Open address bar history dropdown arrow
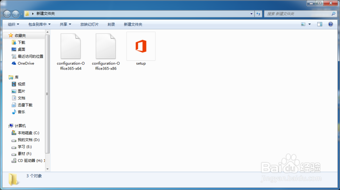Screen dimensions: 340x190 pyautogui.click(x=252, y=14)
